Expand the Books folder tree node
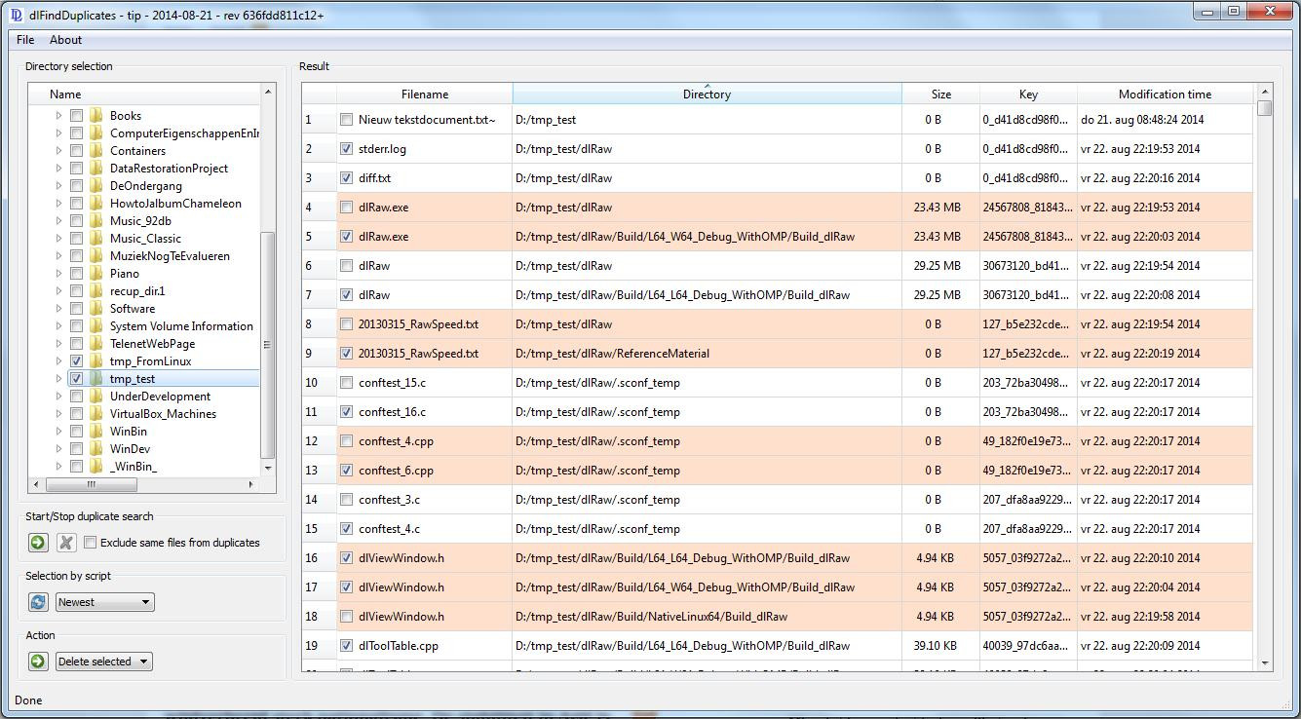The image size is (1301, 719). click(x=58, y=116)
